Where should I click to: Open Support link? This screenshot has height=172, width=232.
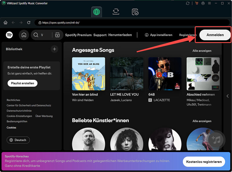(100, 35)
